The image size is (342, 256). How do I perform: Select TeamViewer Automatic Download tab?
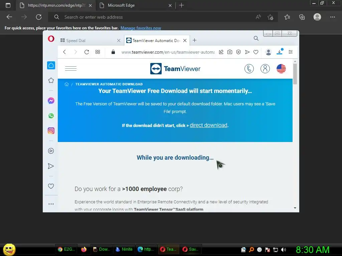(x=156, y=40)
